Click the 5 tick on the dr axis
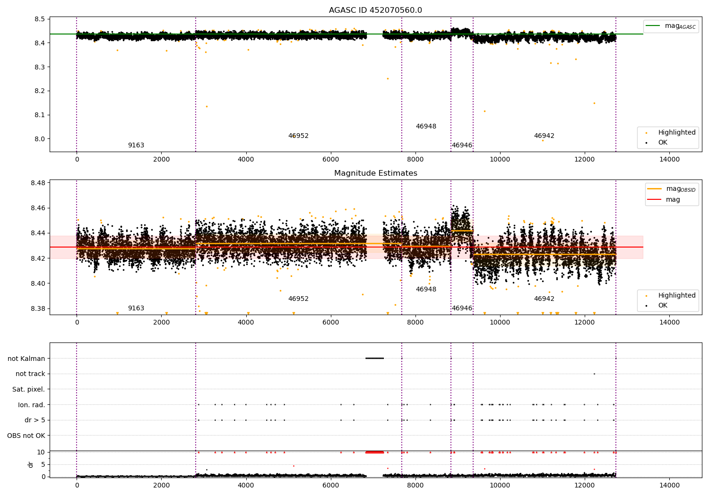 [x=43, y=464]
